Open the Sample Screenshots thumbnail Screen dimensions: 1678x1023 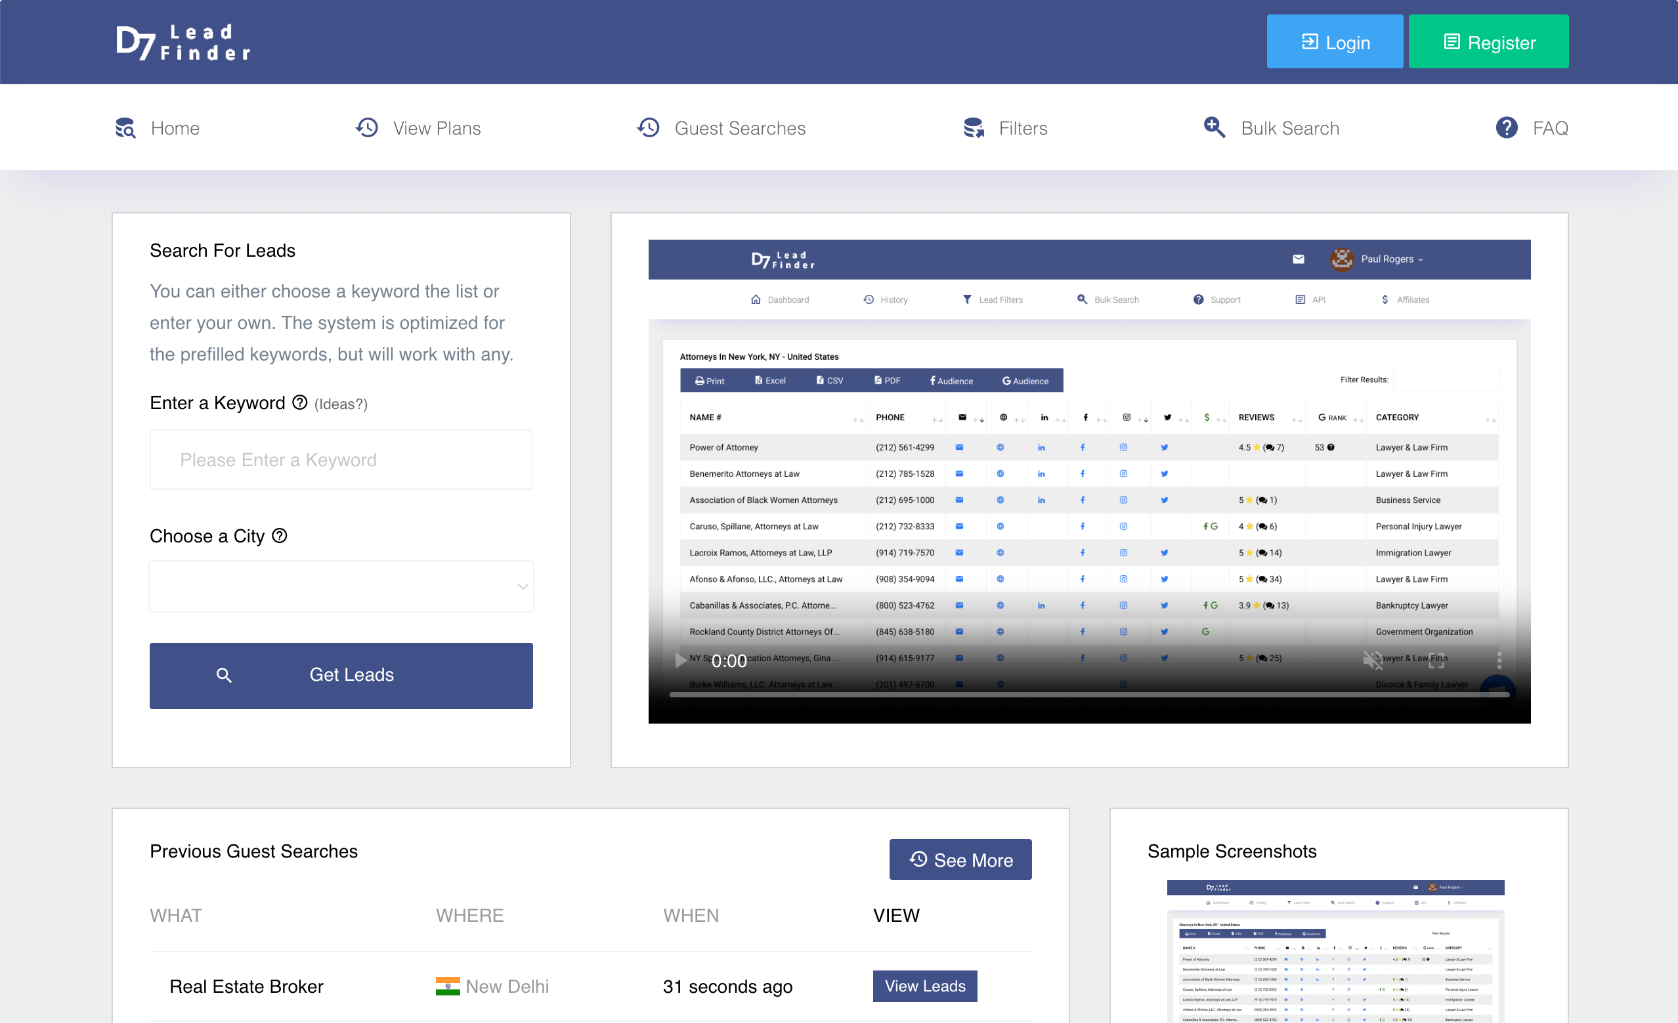1335,951
